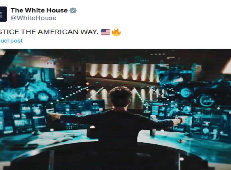Click the fire emoji in tweet

click(116, 32)
